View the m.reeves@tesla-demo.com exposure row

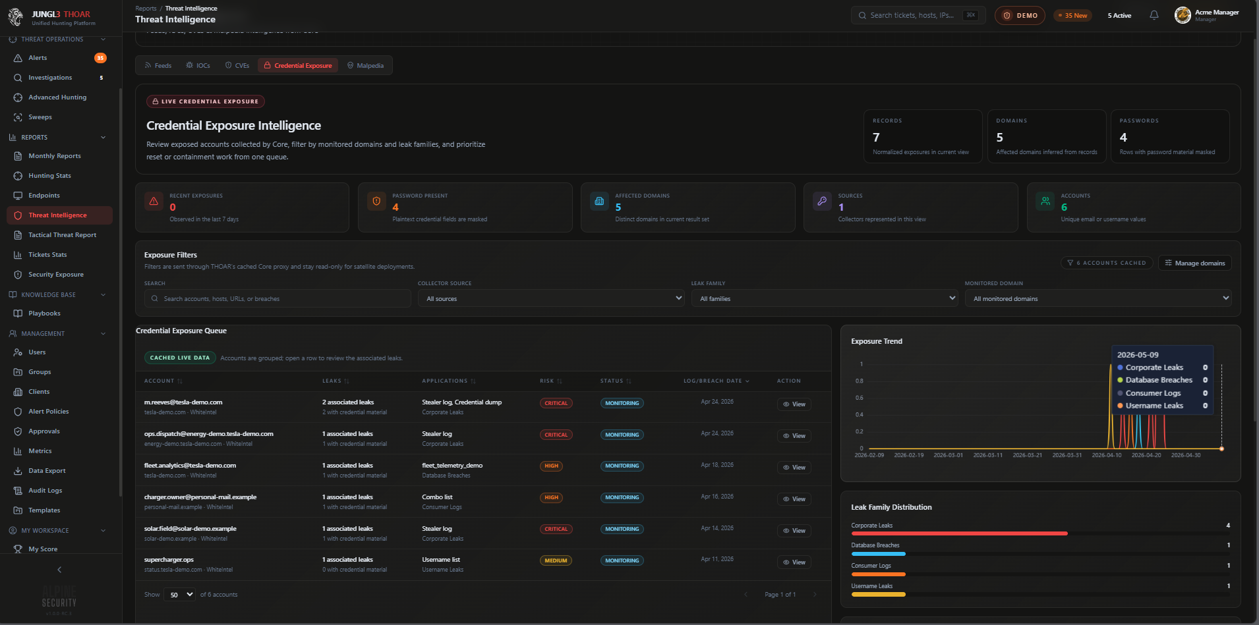(x=794, y=404)
